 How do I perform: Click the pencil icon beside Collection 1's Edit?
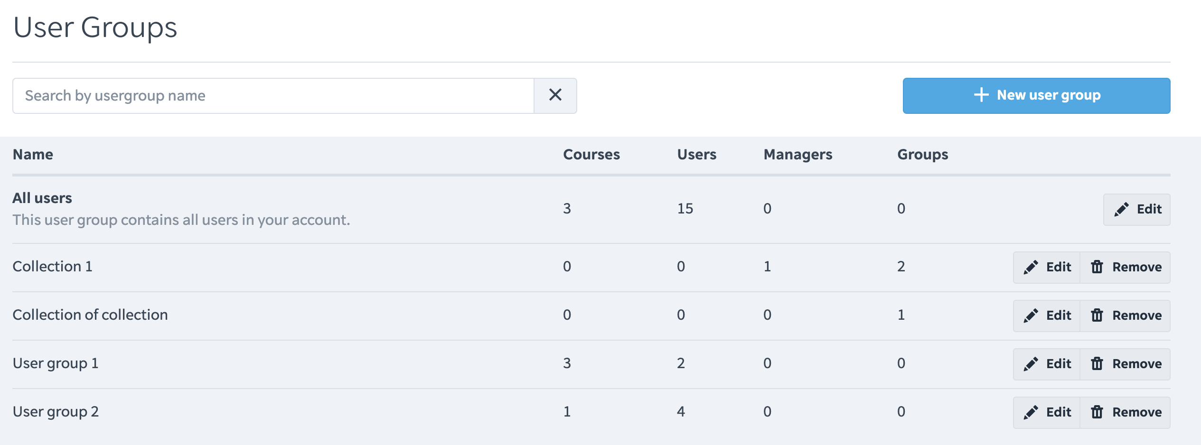[1030, 267]
